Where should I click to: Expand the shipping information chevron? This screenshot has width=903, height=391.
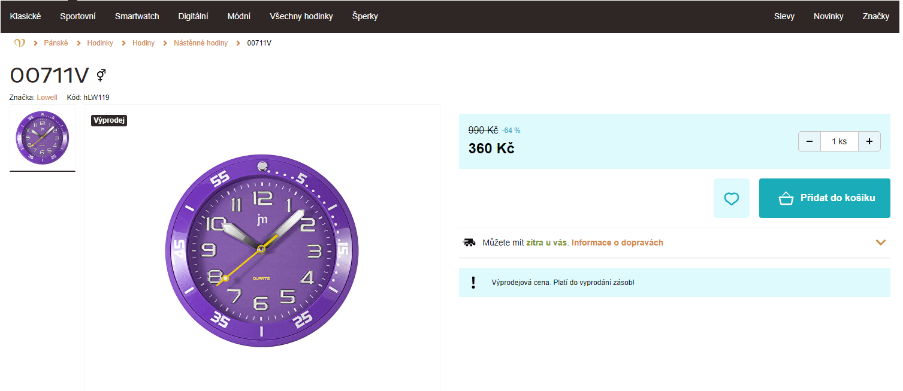pos(880,243)
